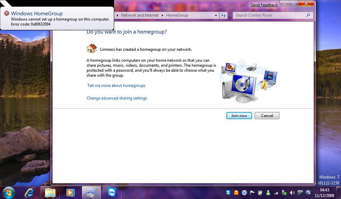341x199 pixels.
Task: Open TeamViewer from the taskbar
Action: [x=112, y=193]
